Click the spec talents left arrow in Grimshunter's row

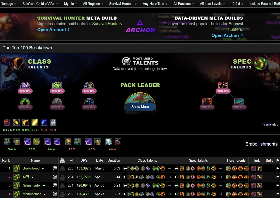[177, 186]
